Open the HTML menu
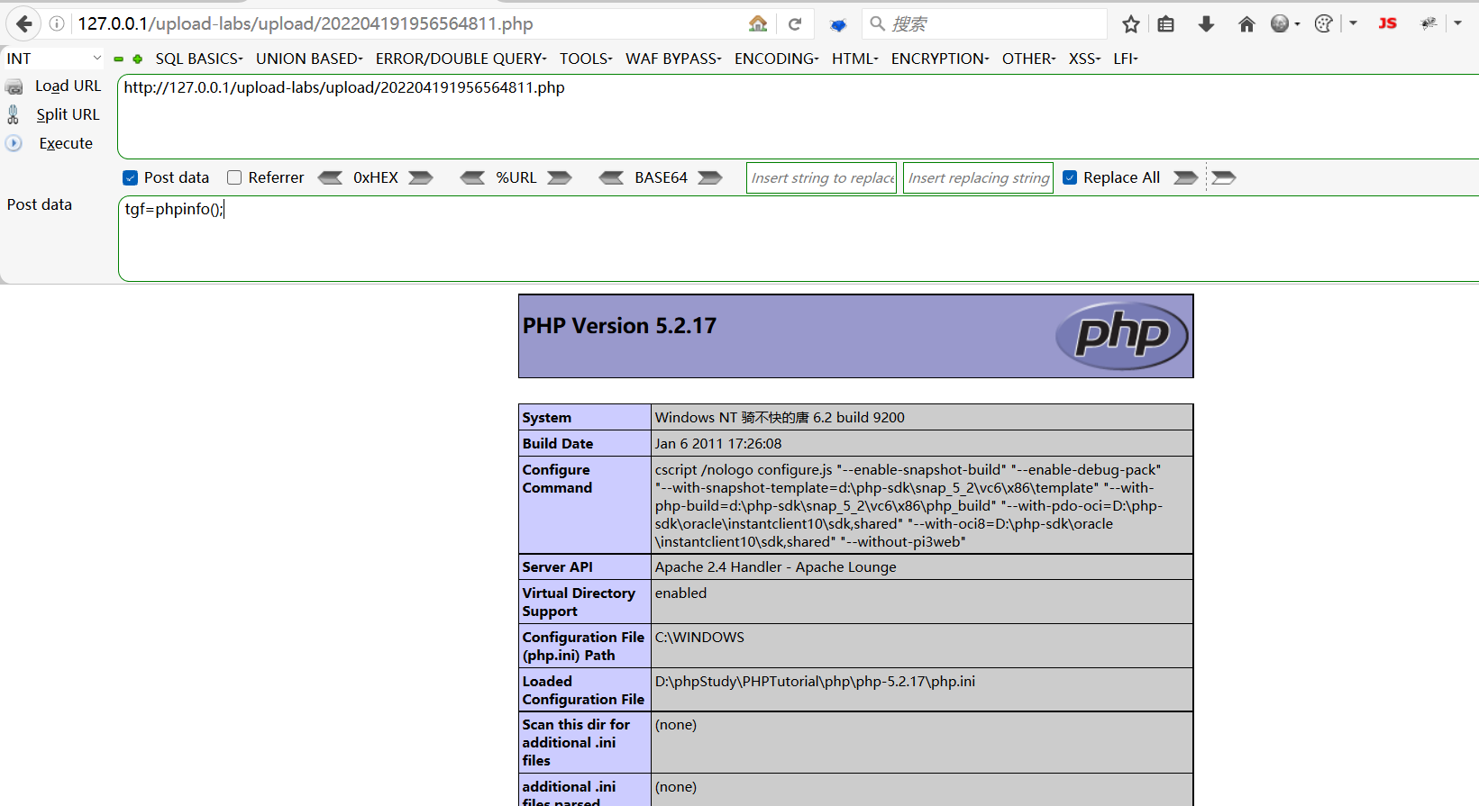1479x806 pixels. [x=854, y=59]
